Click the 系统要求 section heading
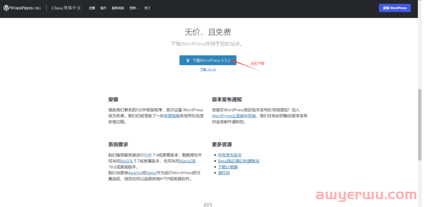Screen dimensions: 424x207 point(118,144)
